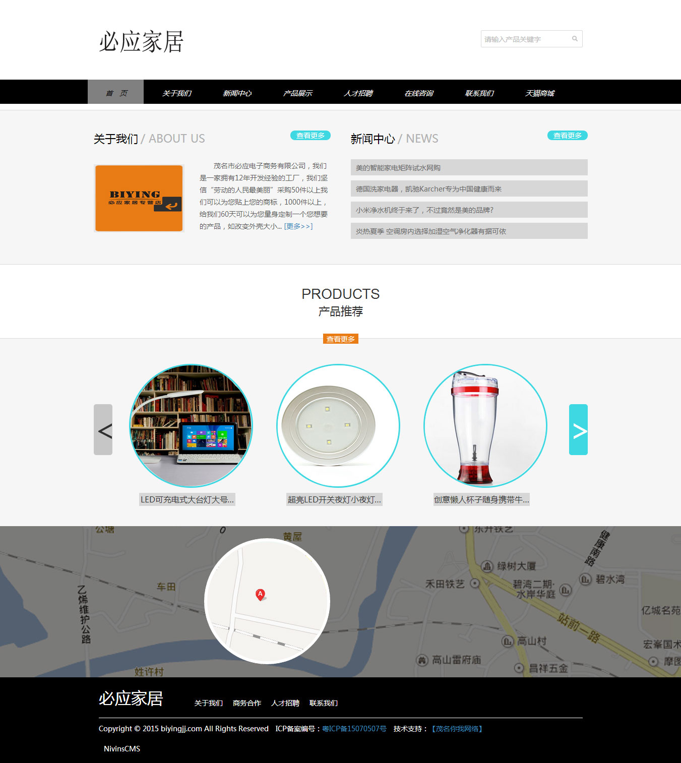Open 产品展示 in the navigation bar
The image size is (681, 763).
297,93
